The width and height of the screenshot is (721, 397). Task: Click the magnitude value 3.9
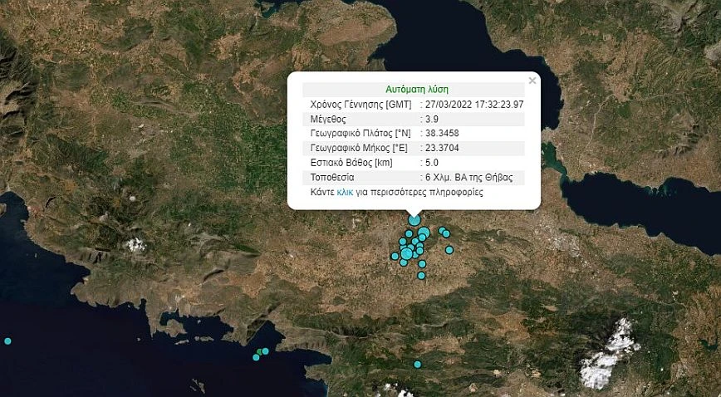434,119
